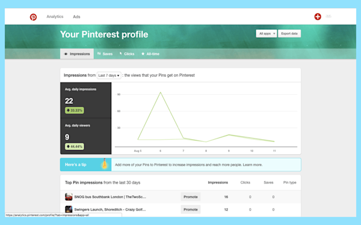Screen dimensions: 361x225
Task: Click the lightbulb tip icon
Action: click(105, 164)
